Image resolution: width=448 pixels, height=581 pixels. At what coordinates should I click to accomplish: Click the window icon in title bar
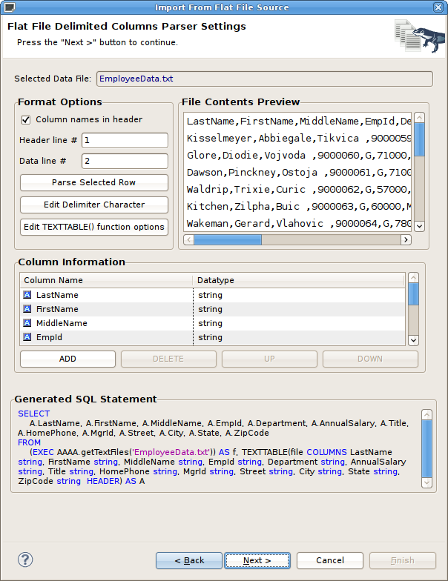coord(9,7)
